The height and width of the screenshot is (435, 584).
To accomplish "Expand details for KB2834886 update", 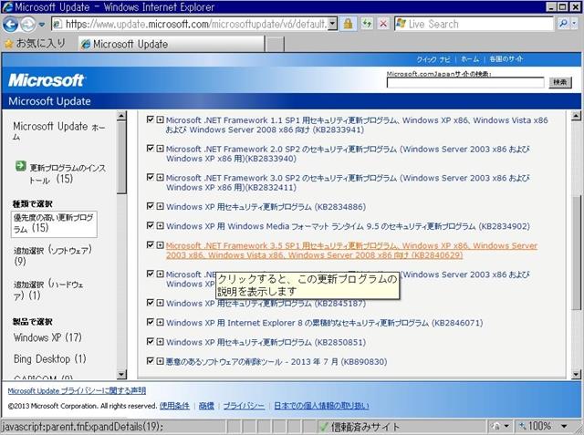I will 160,206.
